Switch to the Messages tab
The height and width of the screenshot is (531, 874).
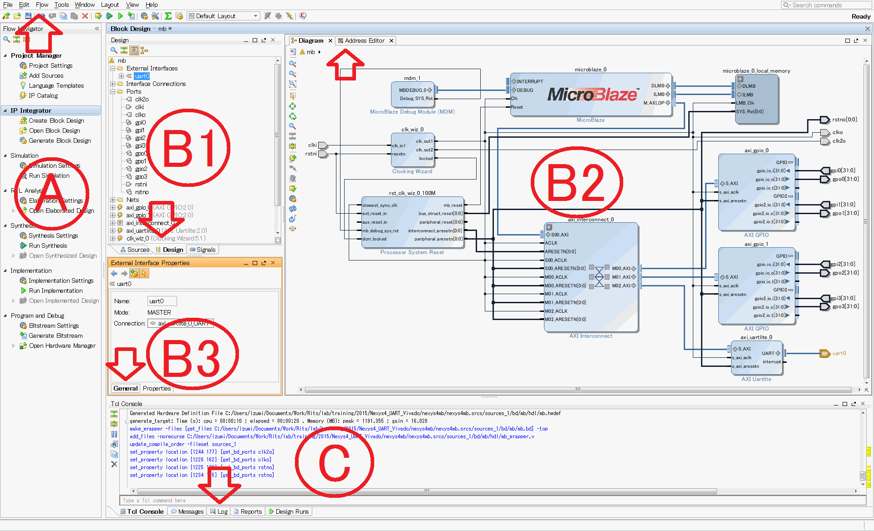(187, 511)
